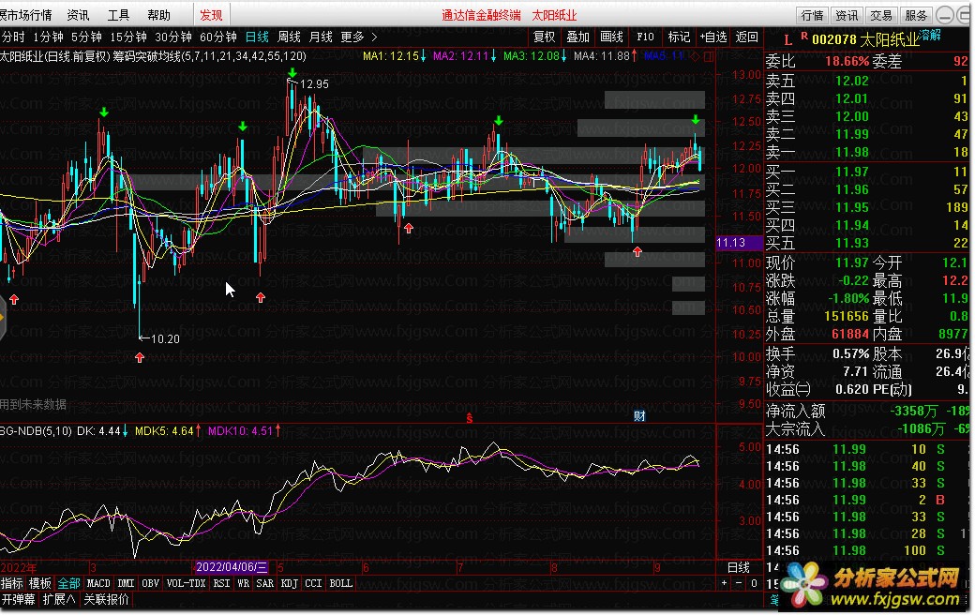This screenshot has width=975, height=615.
Task: Click the 标记 toolbar button
Action: 679,37
